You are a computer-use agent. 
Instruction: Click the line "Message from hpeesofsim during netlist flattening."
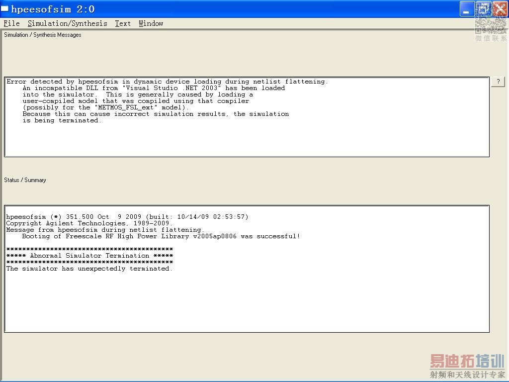point(105,230)
